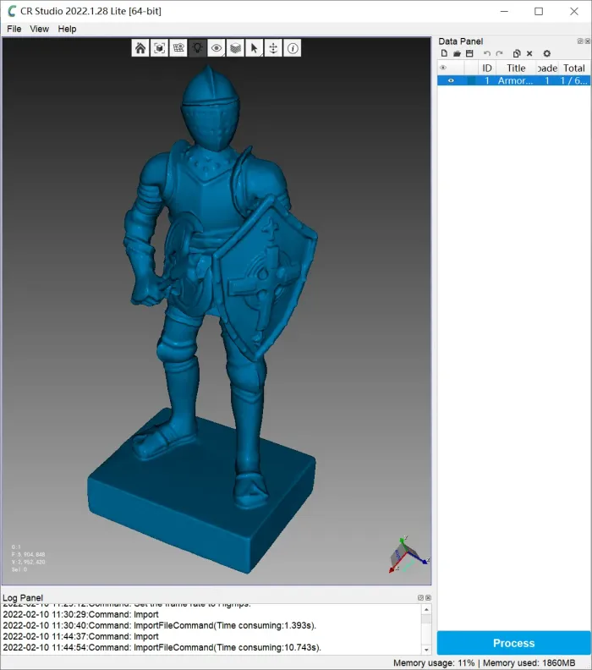This screenshot has height=670, width=592.
Task: Click the eye column header in the Data Panel
Action: click(x=443, y=68)
